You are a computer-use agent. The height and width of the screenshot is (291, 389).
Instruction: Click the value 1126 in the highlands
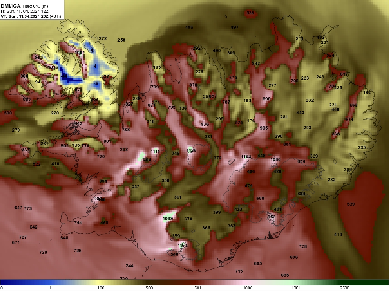(191, 150)
